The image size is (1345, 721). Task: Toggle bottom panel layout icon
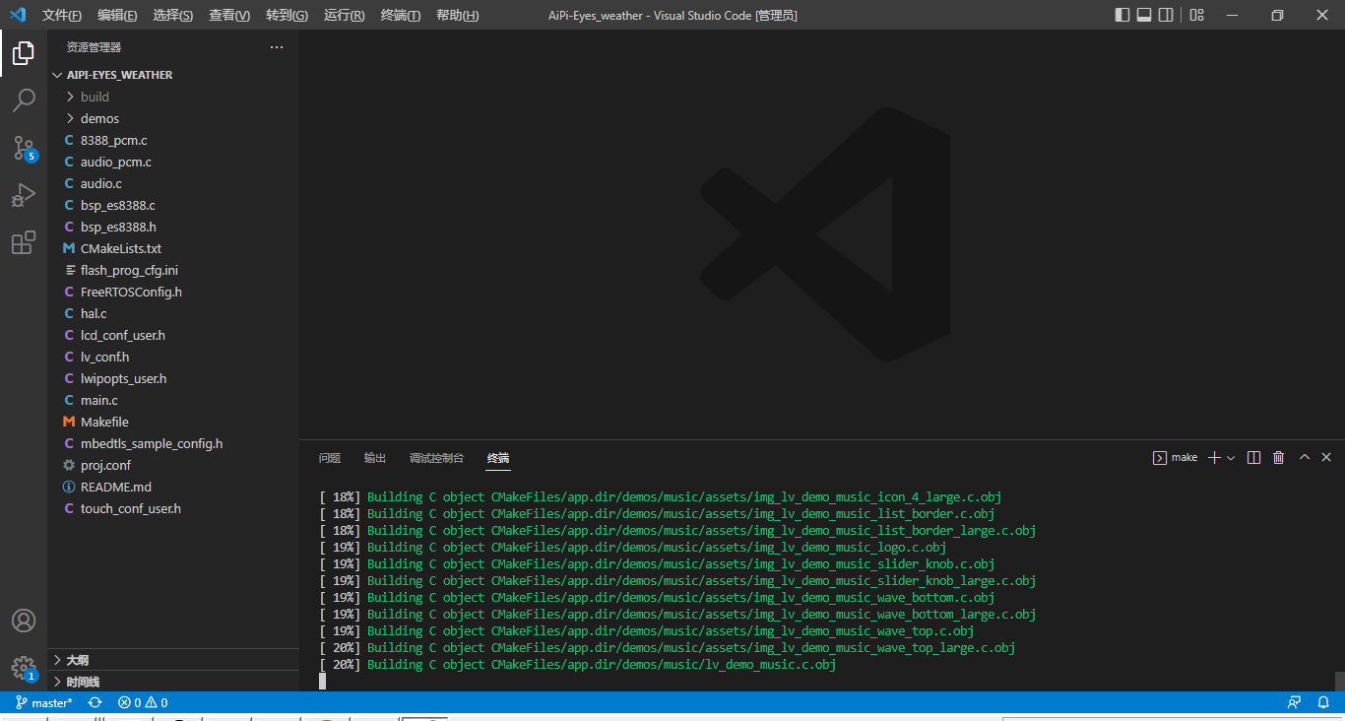[1144, 15]
